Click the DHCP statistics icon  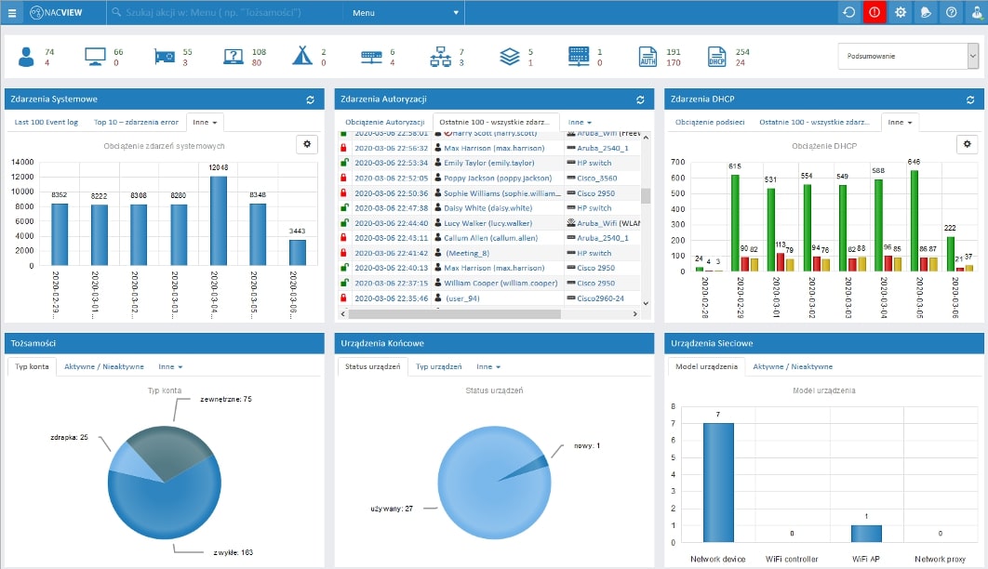tap(716, 57)
